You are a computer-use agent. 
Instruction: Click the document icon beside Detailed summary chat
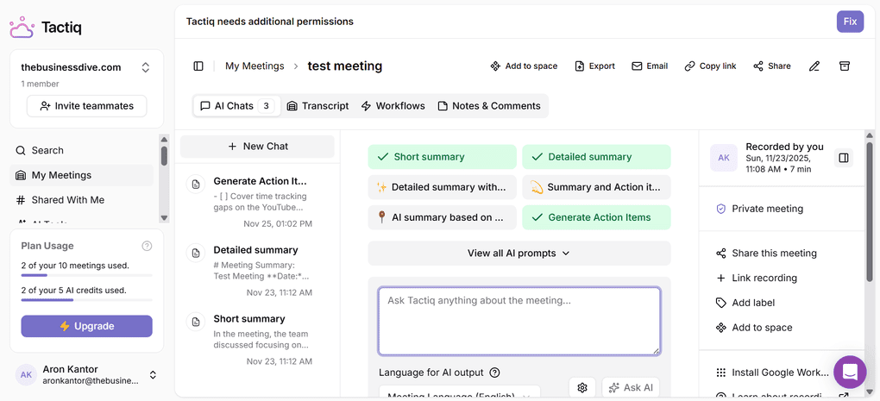tap(195, 254)
